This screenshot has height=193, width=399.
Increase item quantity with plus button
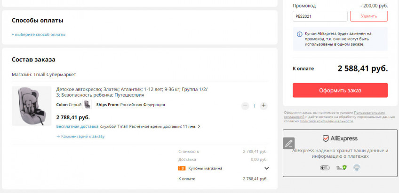coord(263,106)
